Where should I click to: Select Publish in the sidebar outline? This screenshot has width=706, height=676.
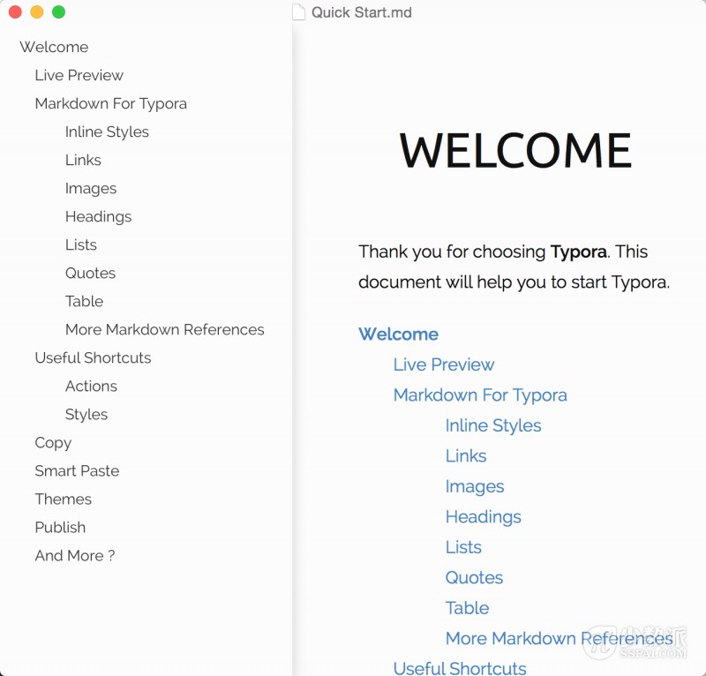click(x=60, y=527)
